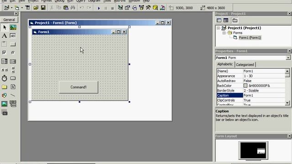This screenshot has height=164, width=292.
Task: Open the Menu Editor from the toolbar
Action: (x=27, y=8)
